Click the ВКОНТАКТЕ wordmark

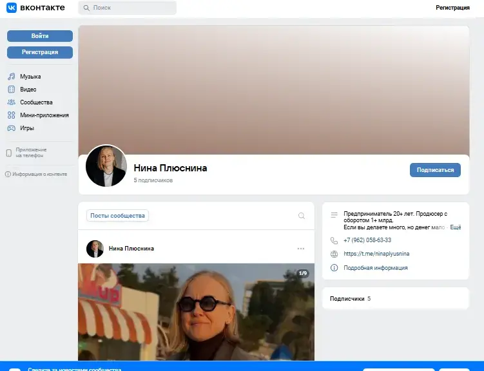click(x=43, y=8)
